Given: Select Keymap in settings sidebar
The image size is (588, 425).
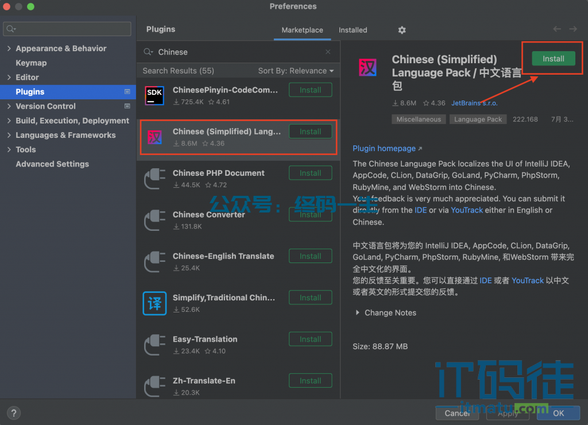Looking at the screenshot, I should (31, 63).
